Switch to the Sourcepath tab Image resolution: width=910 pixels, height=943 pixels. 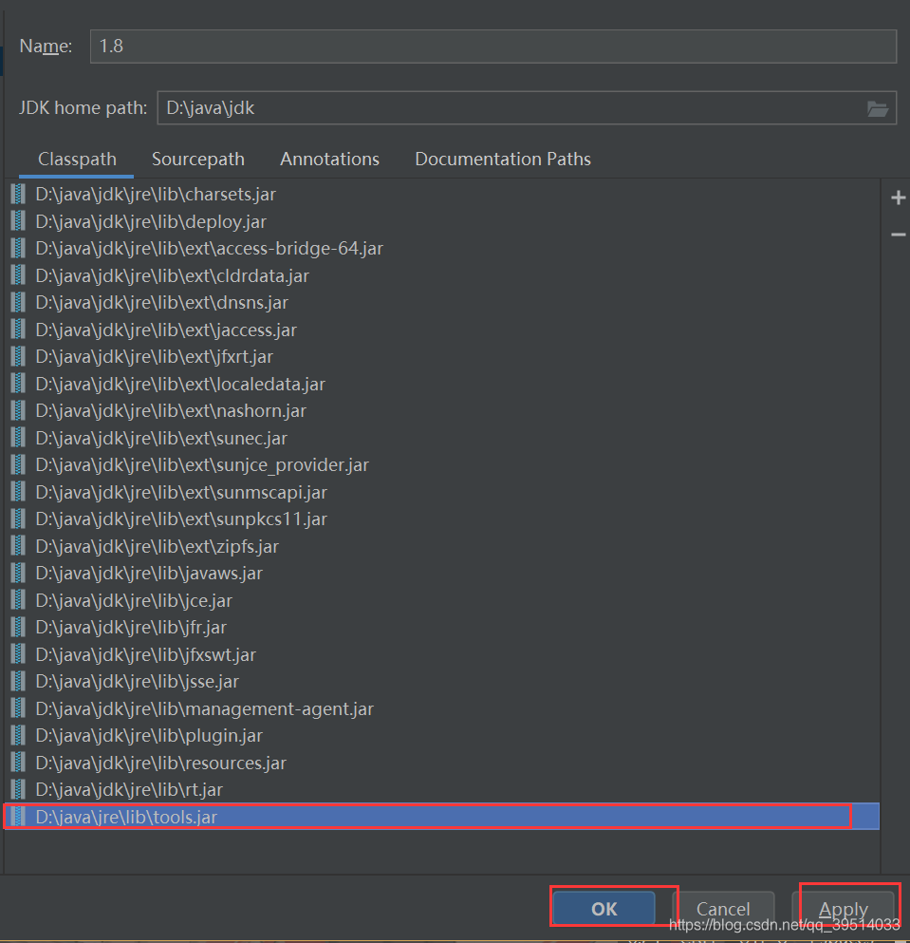pos(197,159)
